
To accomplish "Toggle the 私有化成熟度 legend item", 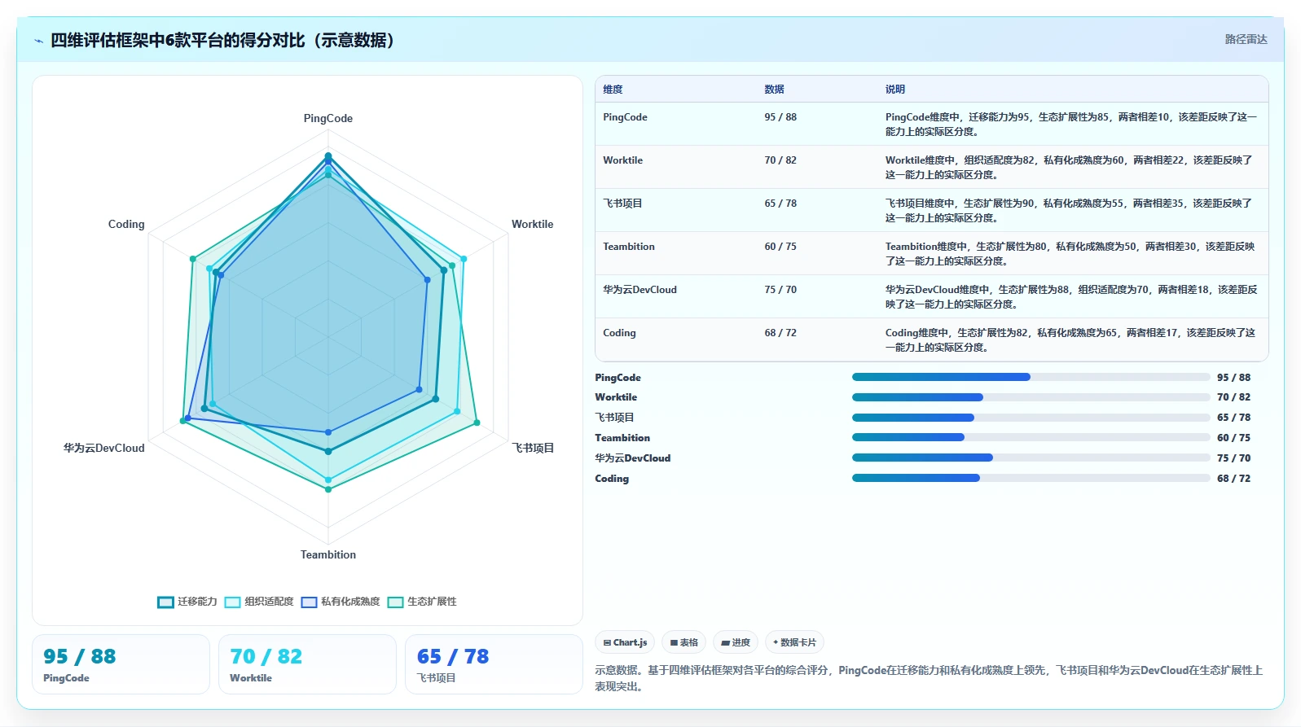I will 341,602.
